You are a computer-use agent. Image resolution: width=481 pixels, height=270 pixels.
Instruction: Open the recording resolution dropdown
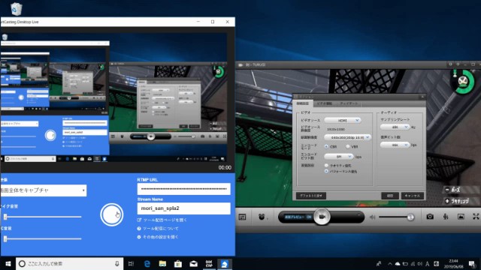coord(347,137)
